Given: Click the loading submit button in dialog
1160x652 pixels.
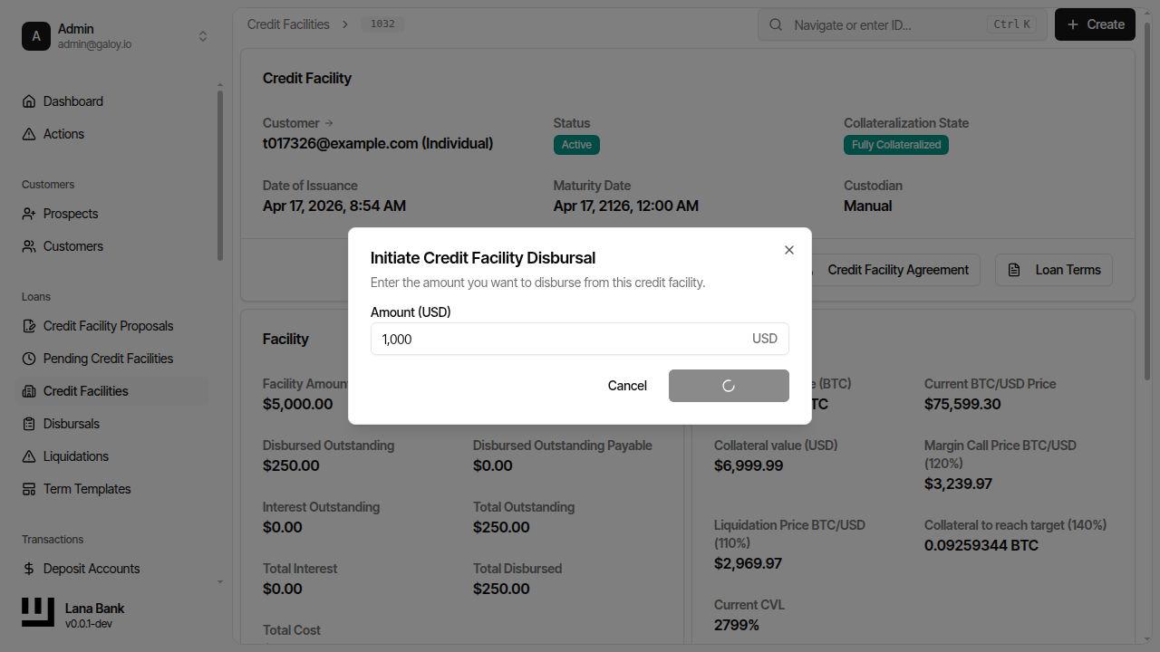Looking at the screenshot, I should (729, 386).
